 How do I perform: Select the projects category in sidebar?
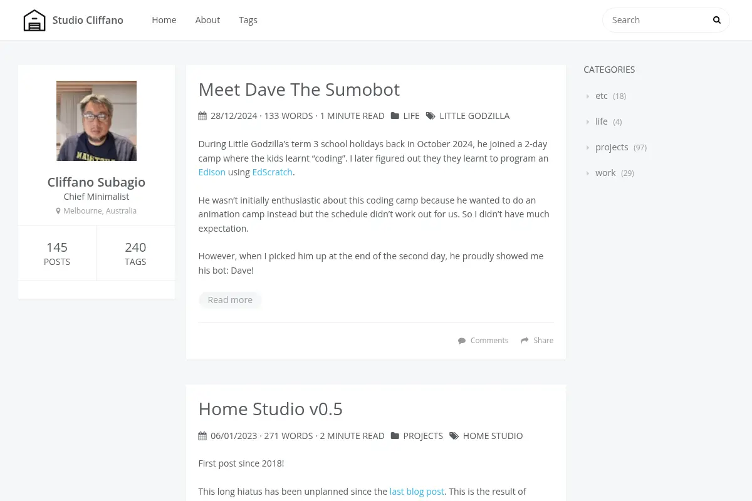pyautogui.click(x=612, y=147)
